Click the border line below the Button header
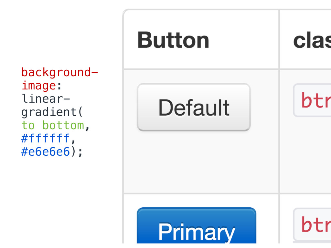 [x=200, y=69]
